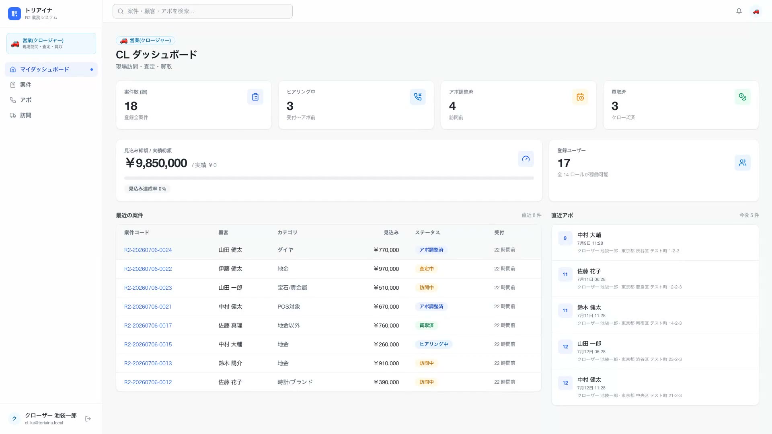The width and height of the screenshot is (772, 434).
Task: Click the logout arrow icon
Action: tap(88, 419)
